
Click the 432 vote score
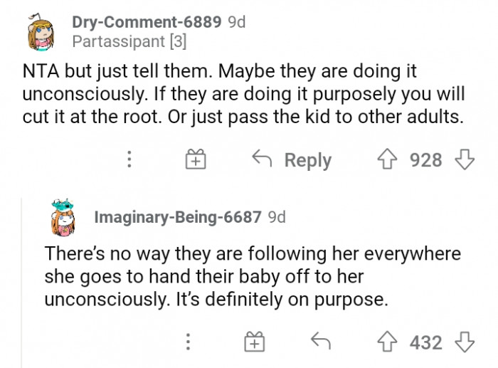pos(426,342)
